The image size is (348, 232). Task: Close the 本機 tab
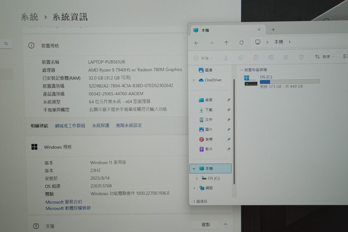tap(259, 29)
